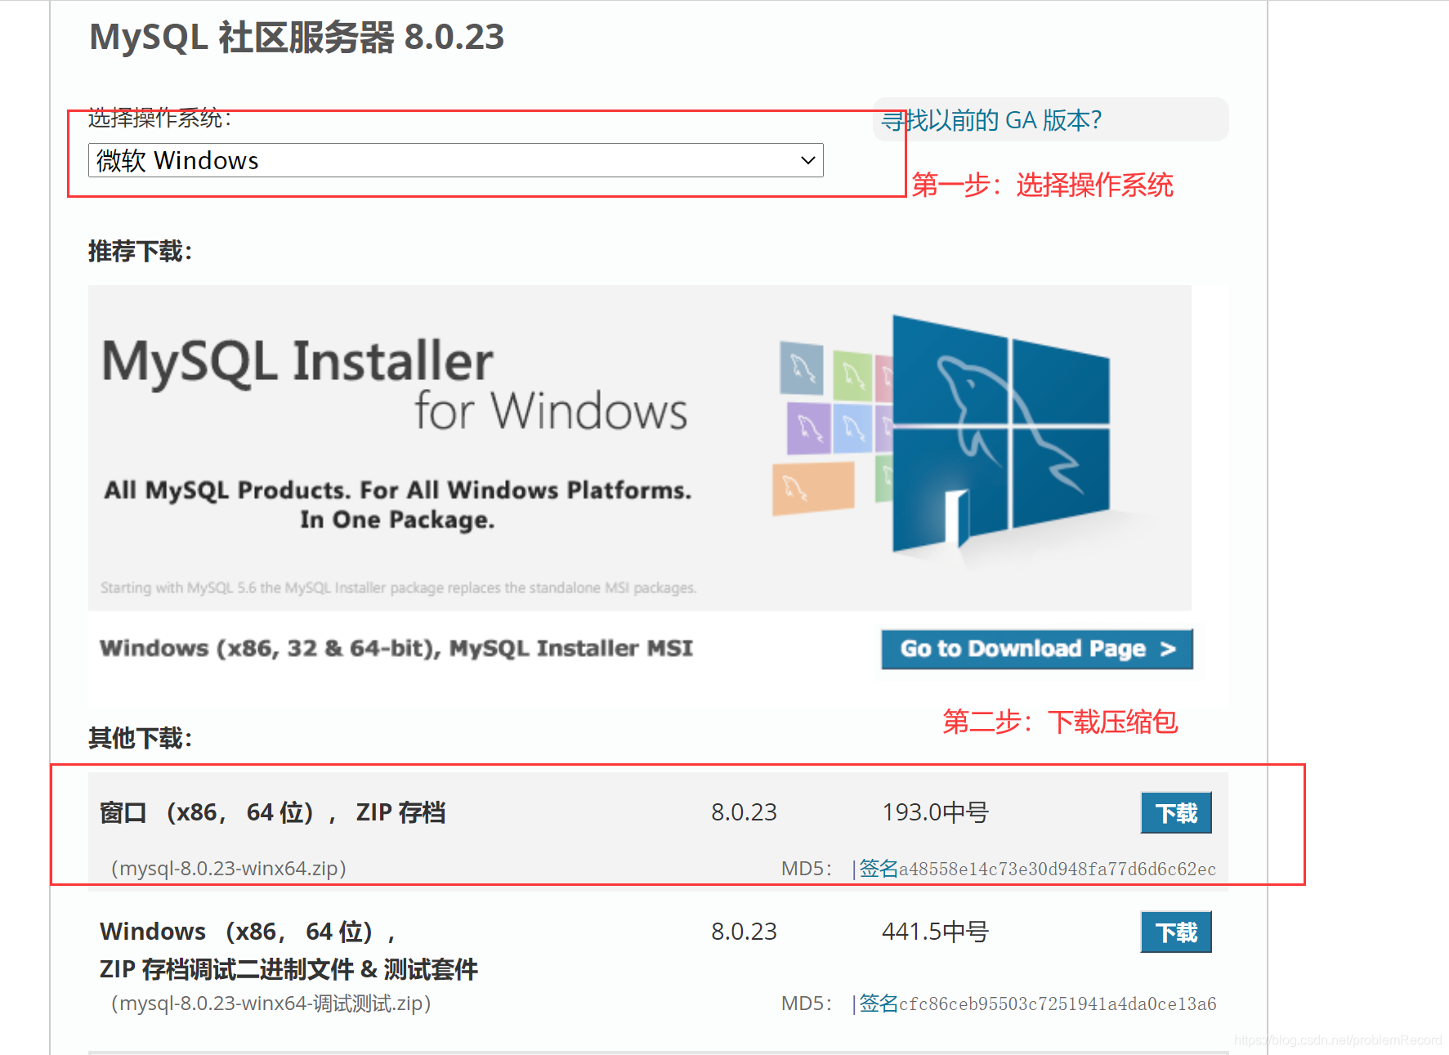Select the ZIP 存档调试二进制文件 & 测试套件 title
1449x1055 pixels.
288,969
